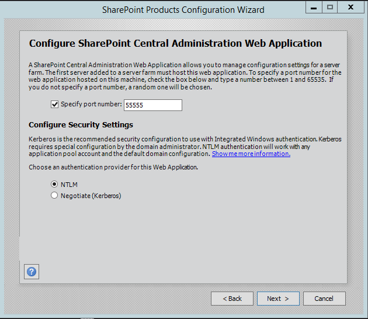Close the wizard with the red X
Screen dimensions: 368x319
[352, 7]
